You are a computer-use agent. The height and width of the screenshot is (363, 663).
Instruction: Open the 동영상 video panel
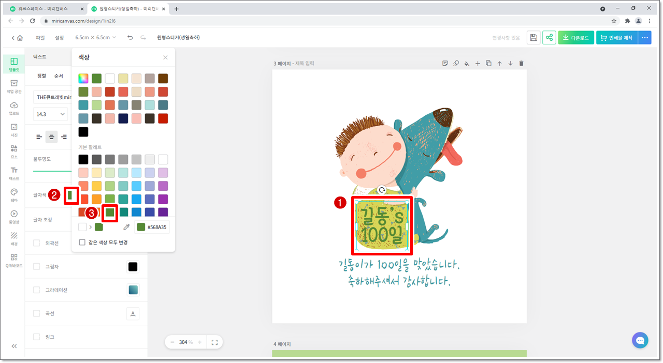click(14, 217)
